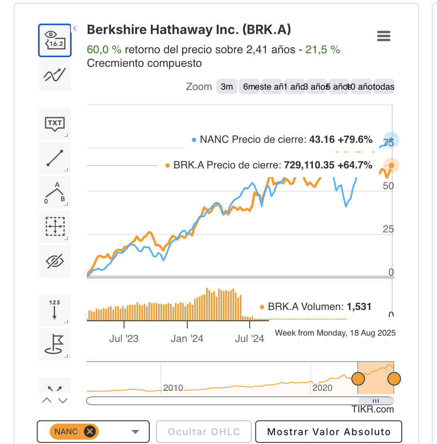Click the horizontal navigator scrollbar thumb
This screenshot has height=444, width=437.
[x=375, y=400]
